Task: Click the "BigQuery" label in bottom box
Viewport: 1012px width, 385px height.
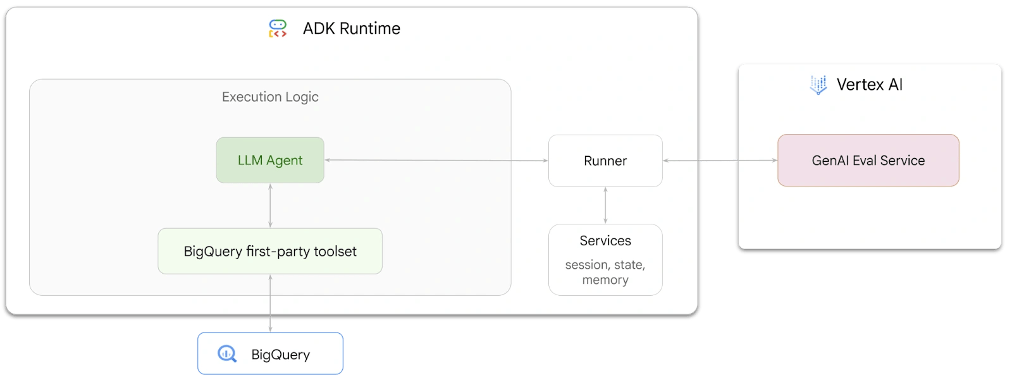Action: pos(281,355)
